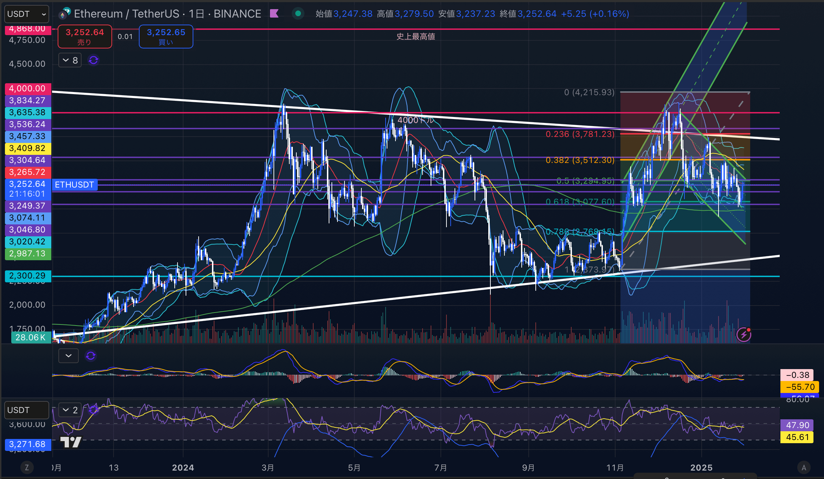
Task: Click the 28.06 K volume label
Action: pyautogui.click(x=31, y=337)
